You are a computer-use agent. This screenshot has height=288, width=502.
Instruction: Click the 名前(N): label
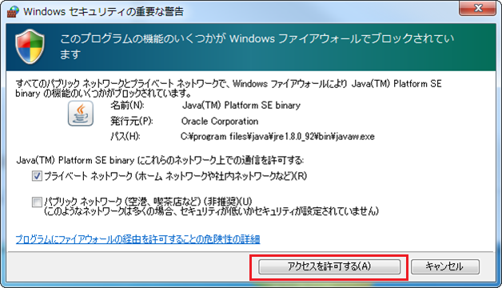pos(127,106)
